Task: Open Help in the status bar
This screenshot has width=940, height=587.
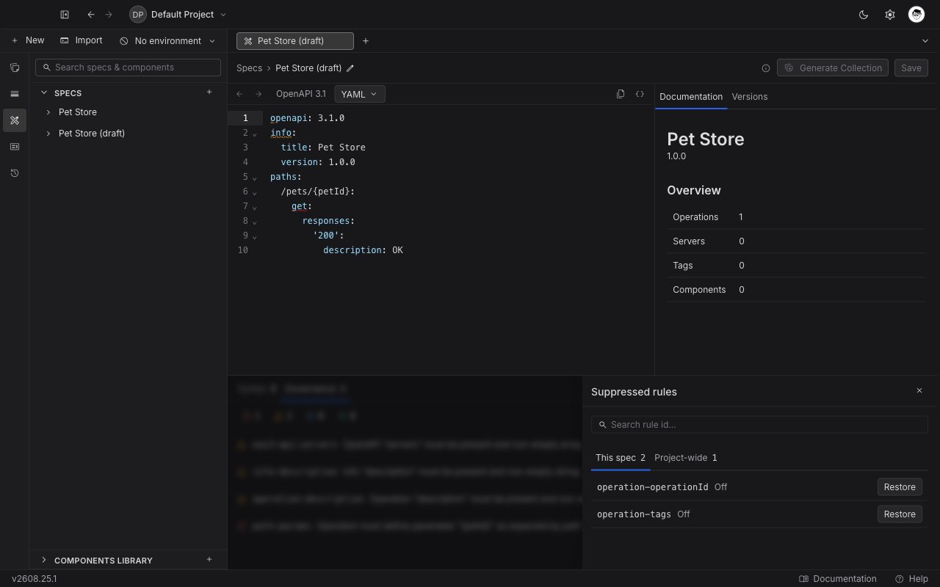Action: [x=911, y=579]
